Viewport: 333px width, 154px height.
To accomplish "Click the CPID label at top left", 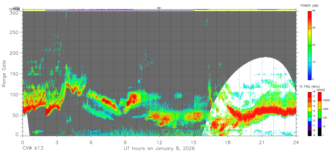I will tap(17, 8).
